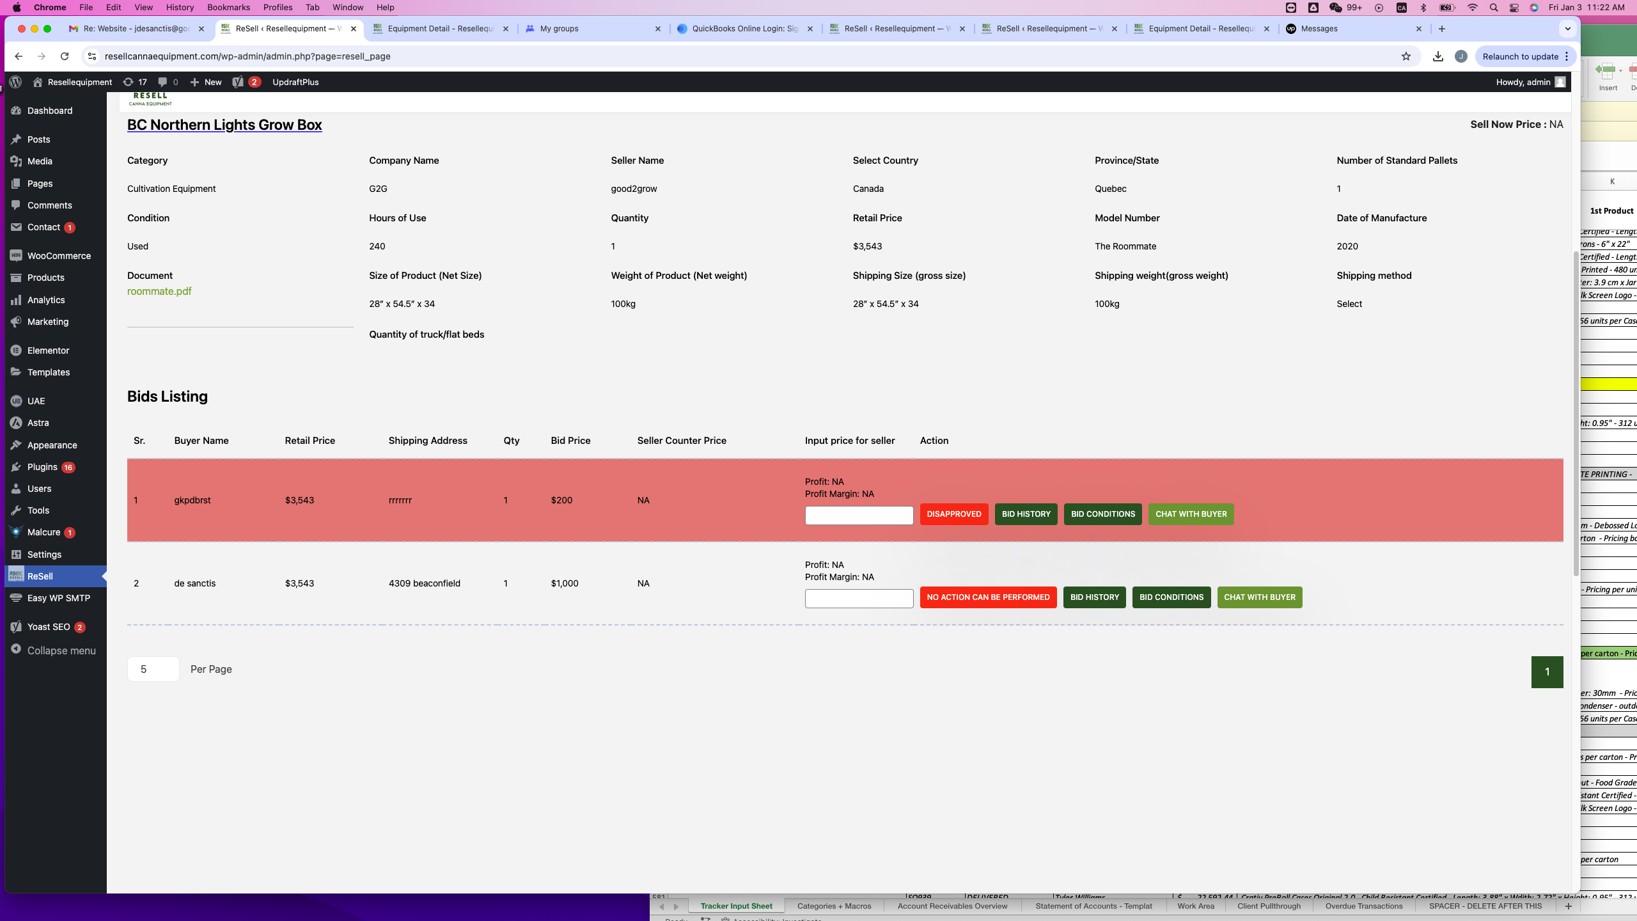Switch to My groups tab

[x=592, y=29]
